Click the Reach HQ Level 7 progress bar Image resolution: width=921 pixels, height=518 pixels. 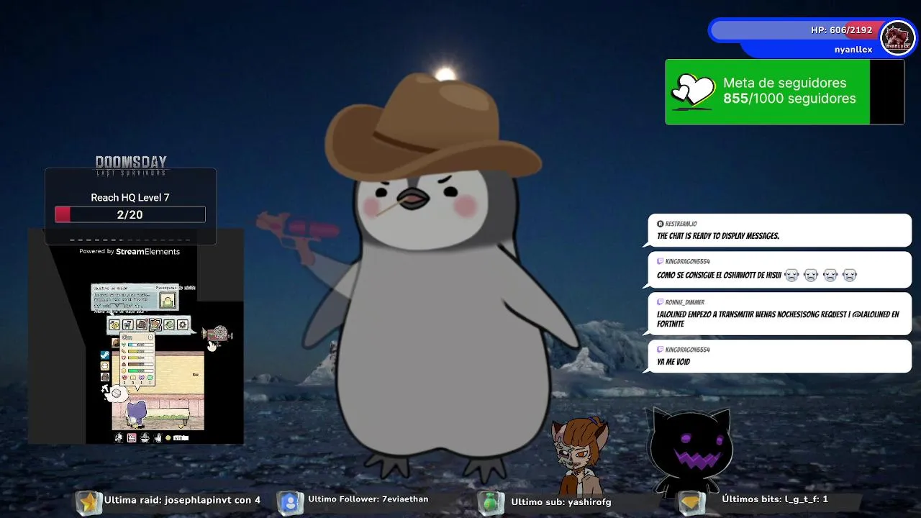click(x=130, y=214)
